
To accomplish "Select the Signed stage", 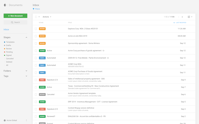I will tap(9, 55).
